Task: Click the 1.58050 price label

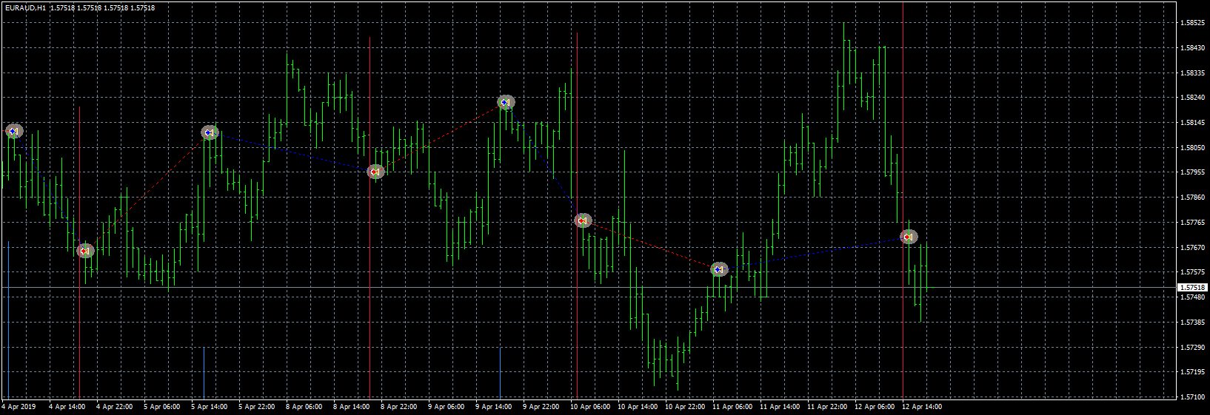Action: 1192,148
